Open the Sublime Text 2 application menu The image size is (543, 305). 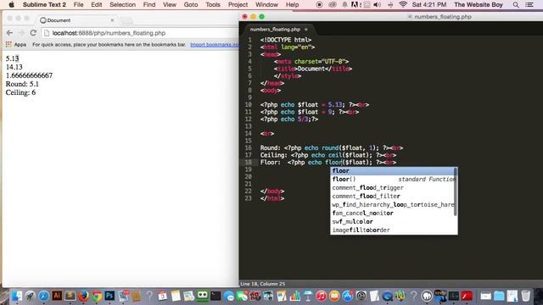(x=44, y=4)
